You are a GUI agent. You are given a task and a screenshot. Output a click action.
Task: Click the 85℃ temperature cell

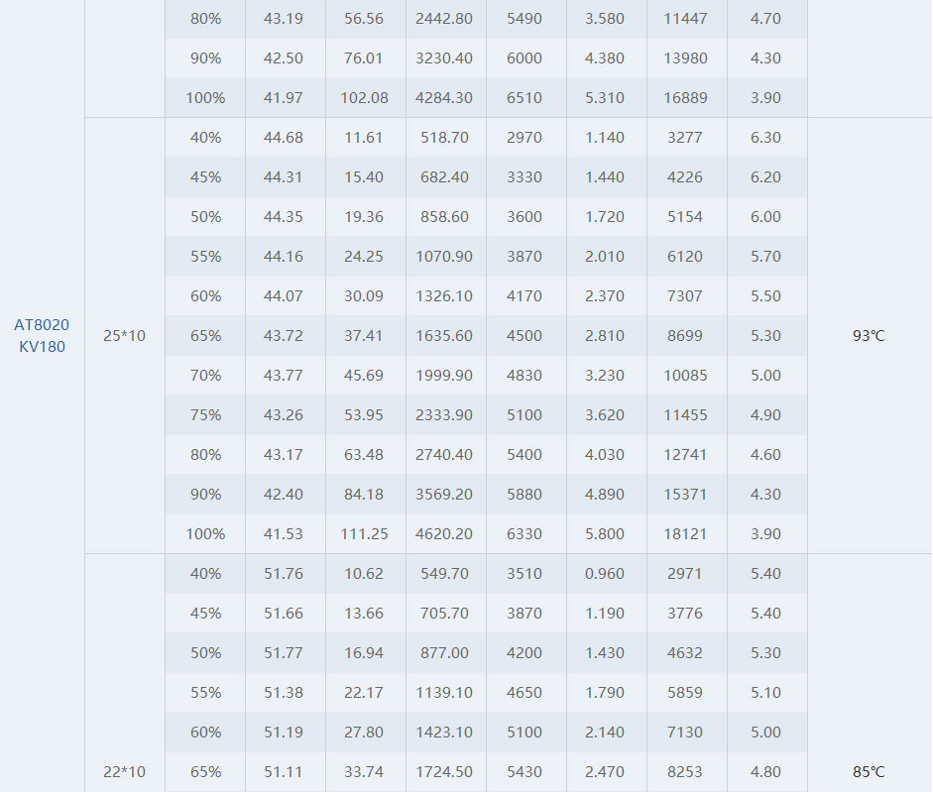(869, 772)
